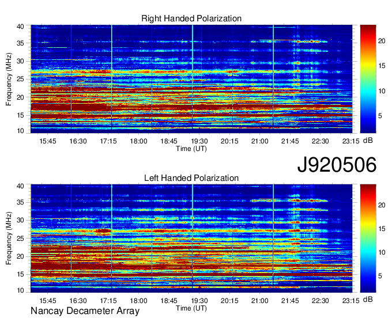Select the 21:45 time tick under Left Handed plot
The height and width of the screenshot is (318, 392).
click(290, 301)
